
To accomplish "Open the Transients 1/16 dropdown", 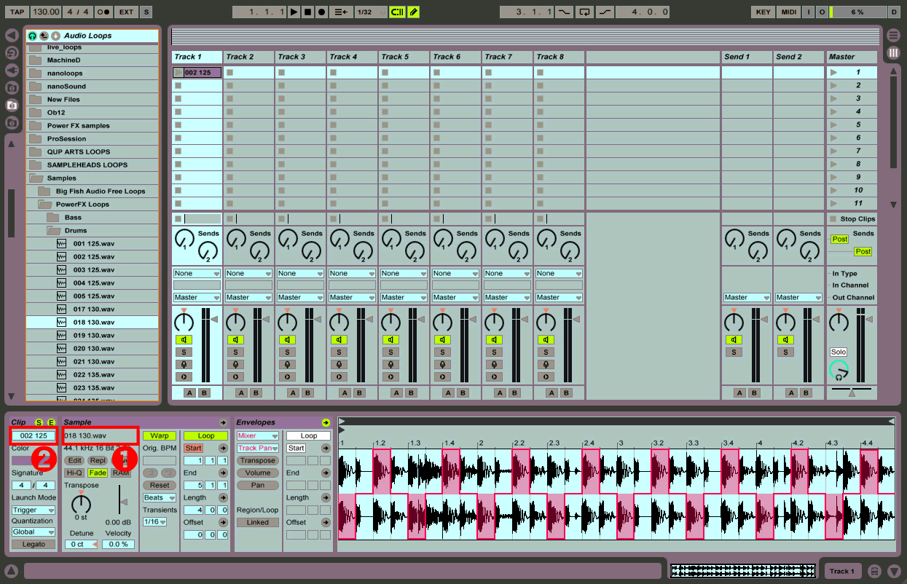I will tap(154, 521).
